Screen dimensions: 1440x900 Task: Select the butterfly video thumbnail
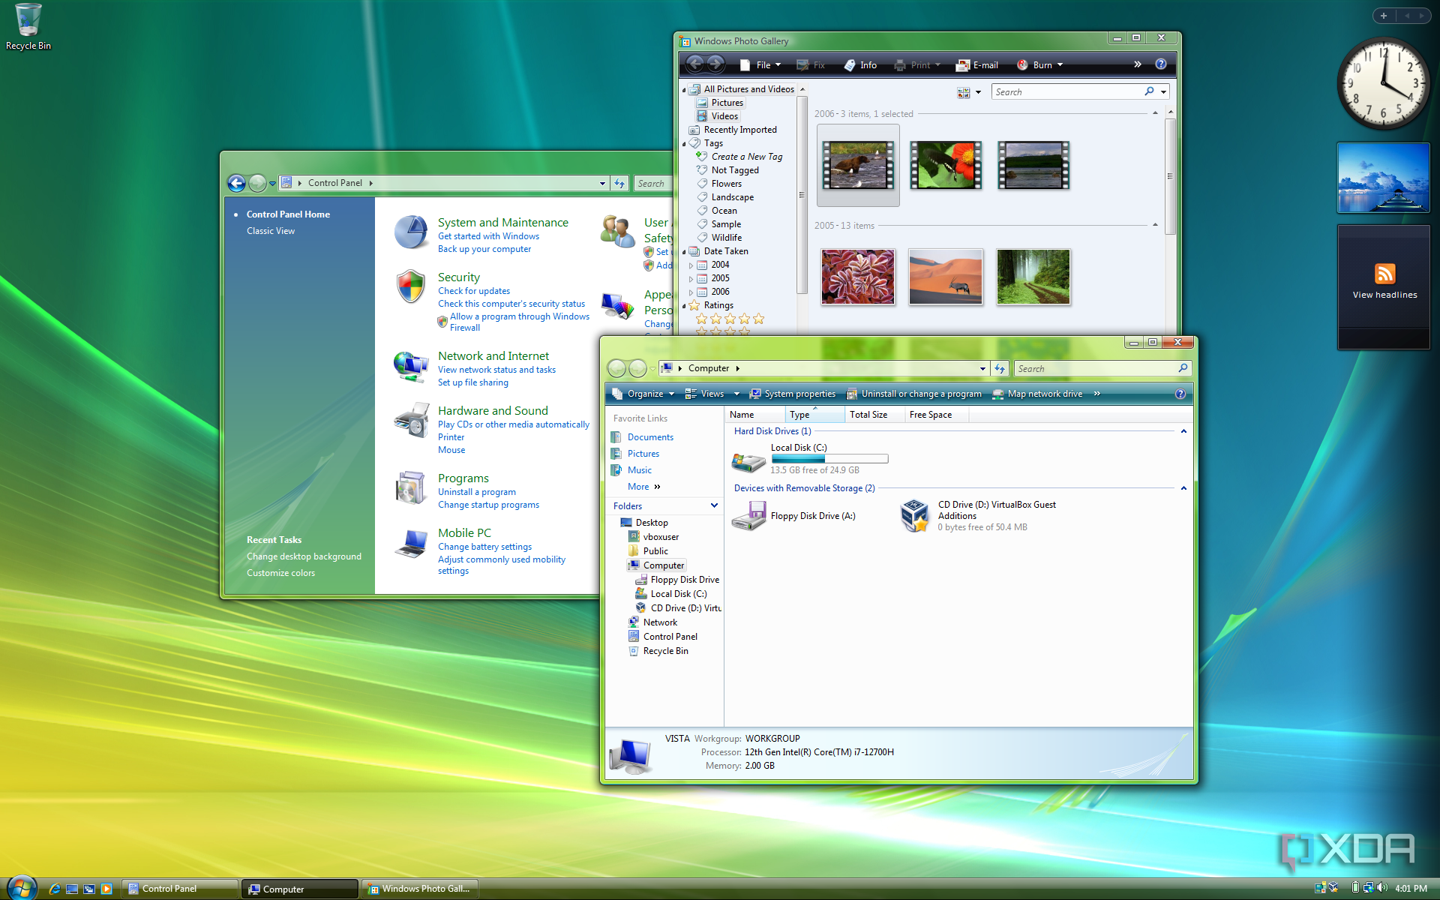tap(946, 166)
